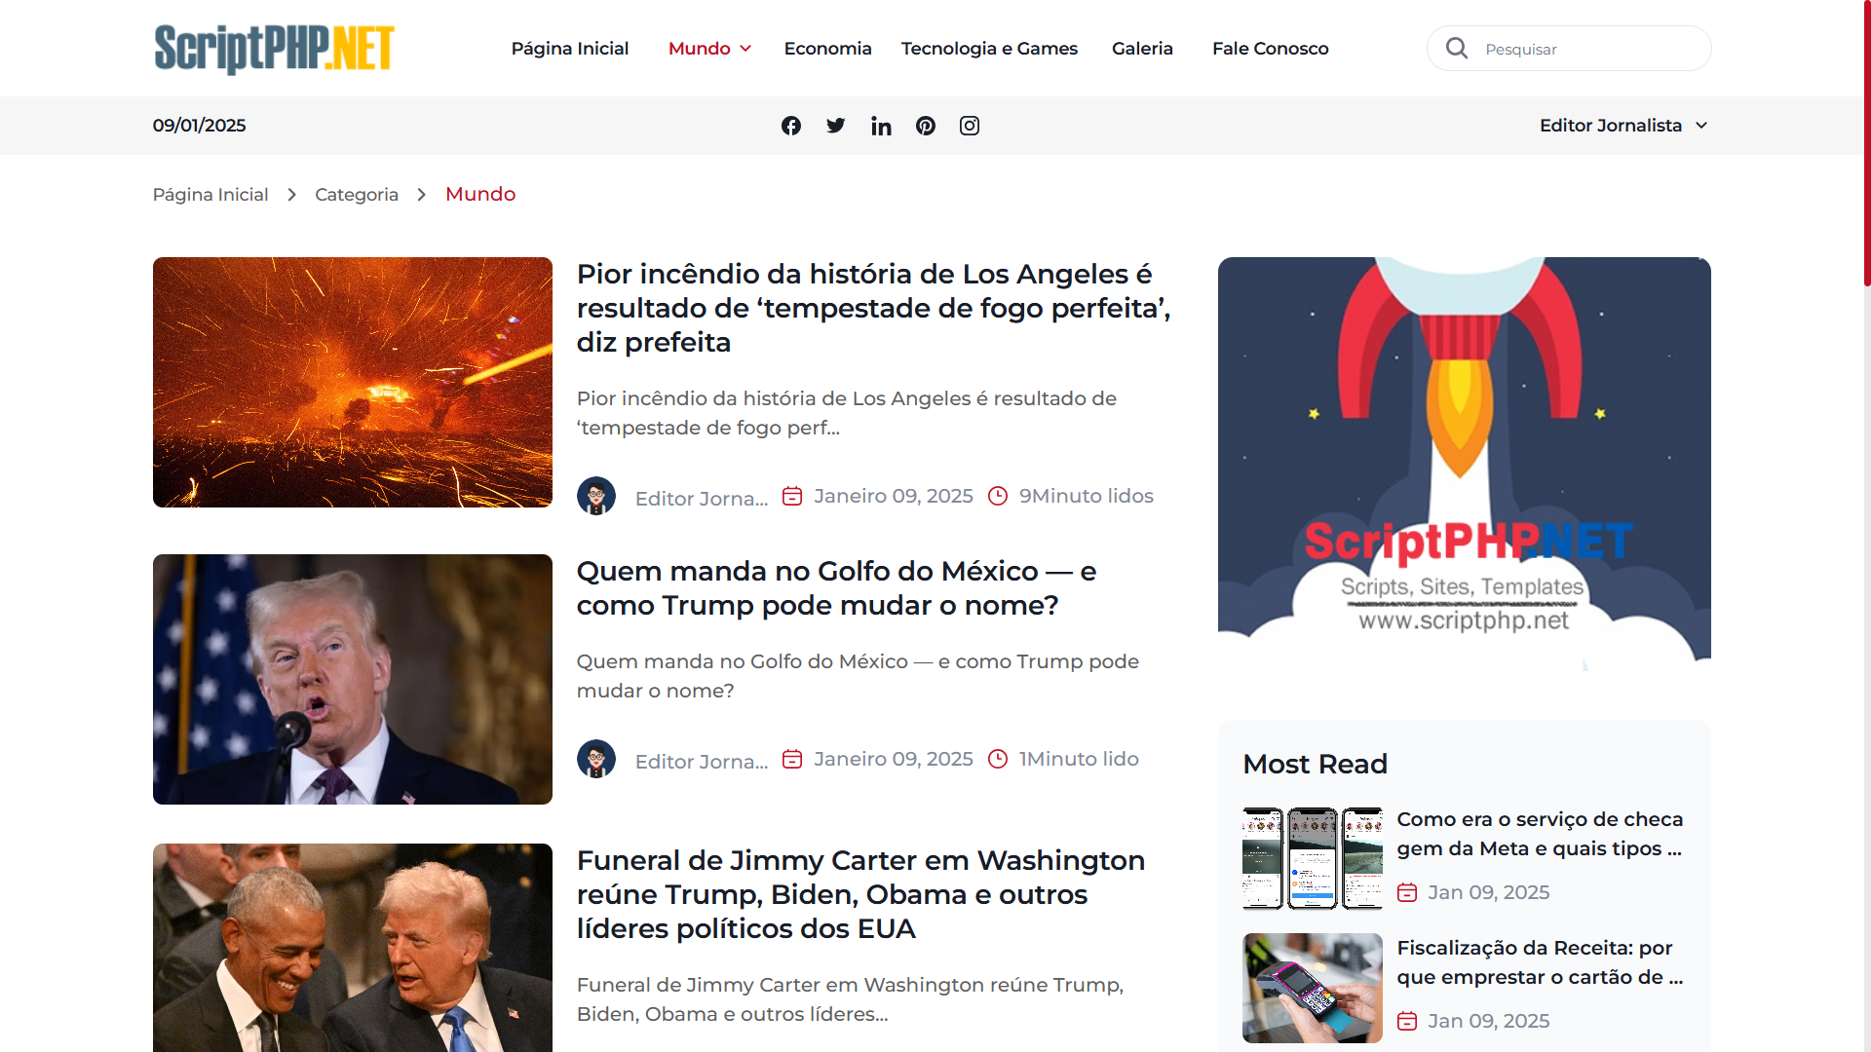
Task: Open the LinkedIn social icon
Action: (881, 126)
